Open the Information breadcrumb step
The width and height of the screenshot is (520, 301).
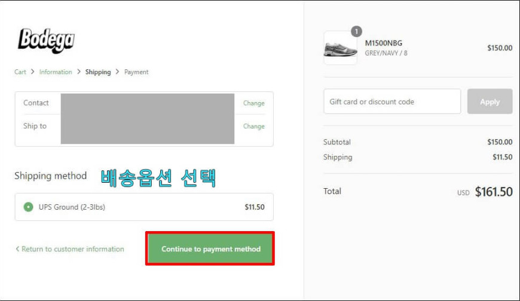[56, 72]
